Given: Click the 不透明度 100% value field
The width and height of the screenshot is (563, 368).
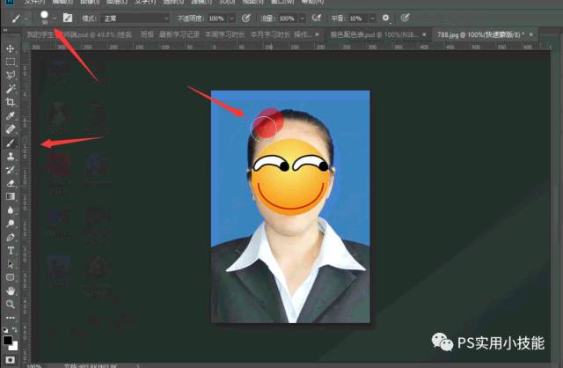Looking at the screenshot, I should tap(217, 18).
